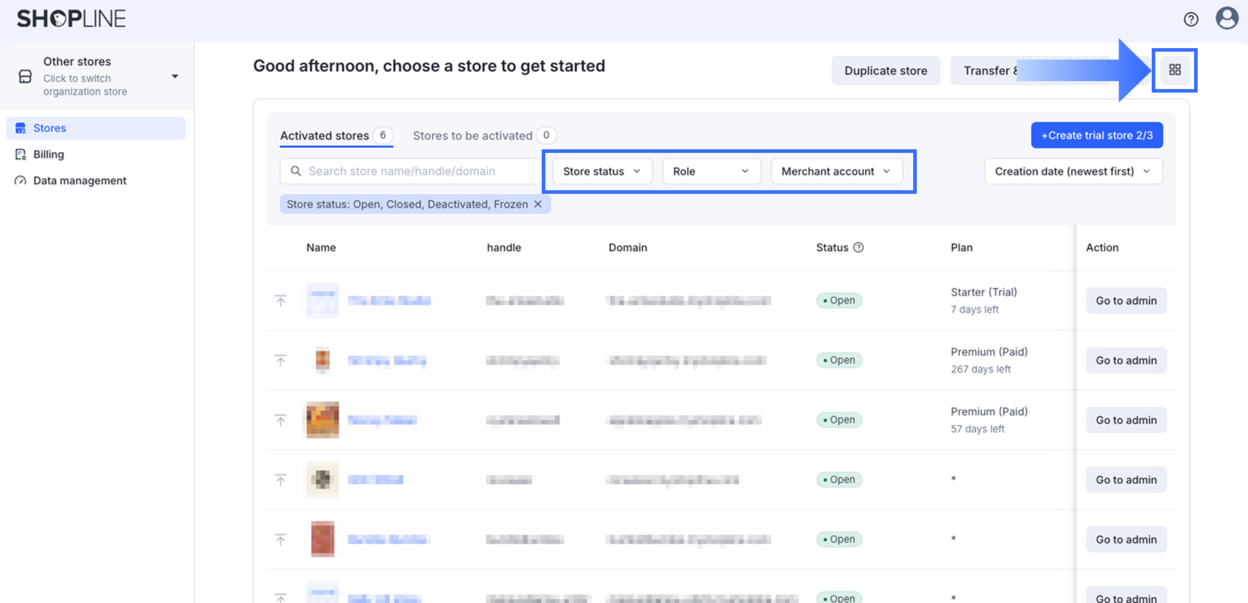Switch to Stores to be activated tab

coord(473,136)
